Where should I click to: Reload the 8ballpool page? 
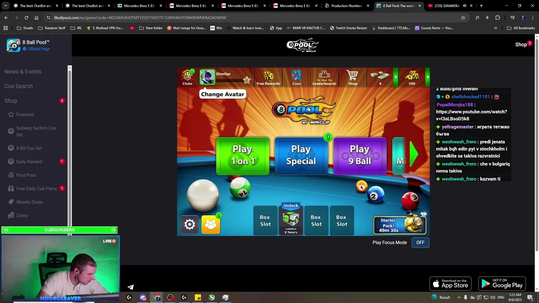click(26, 18)
